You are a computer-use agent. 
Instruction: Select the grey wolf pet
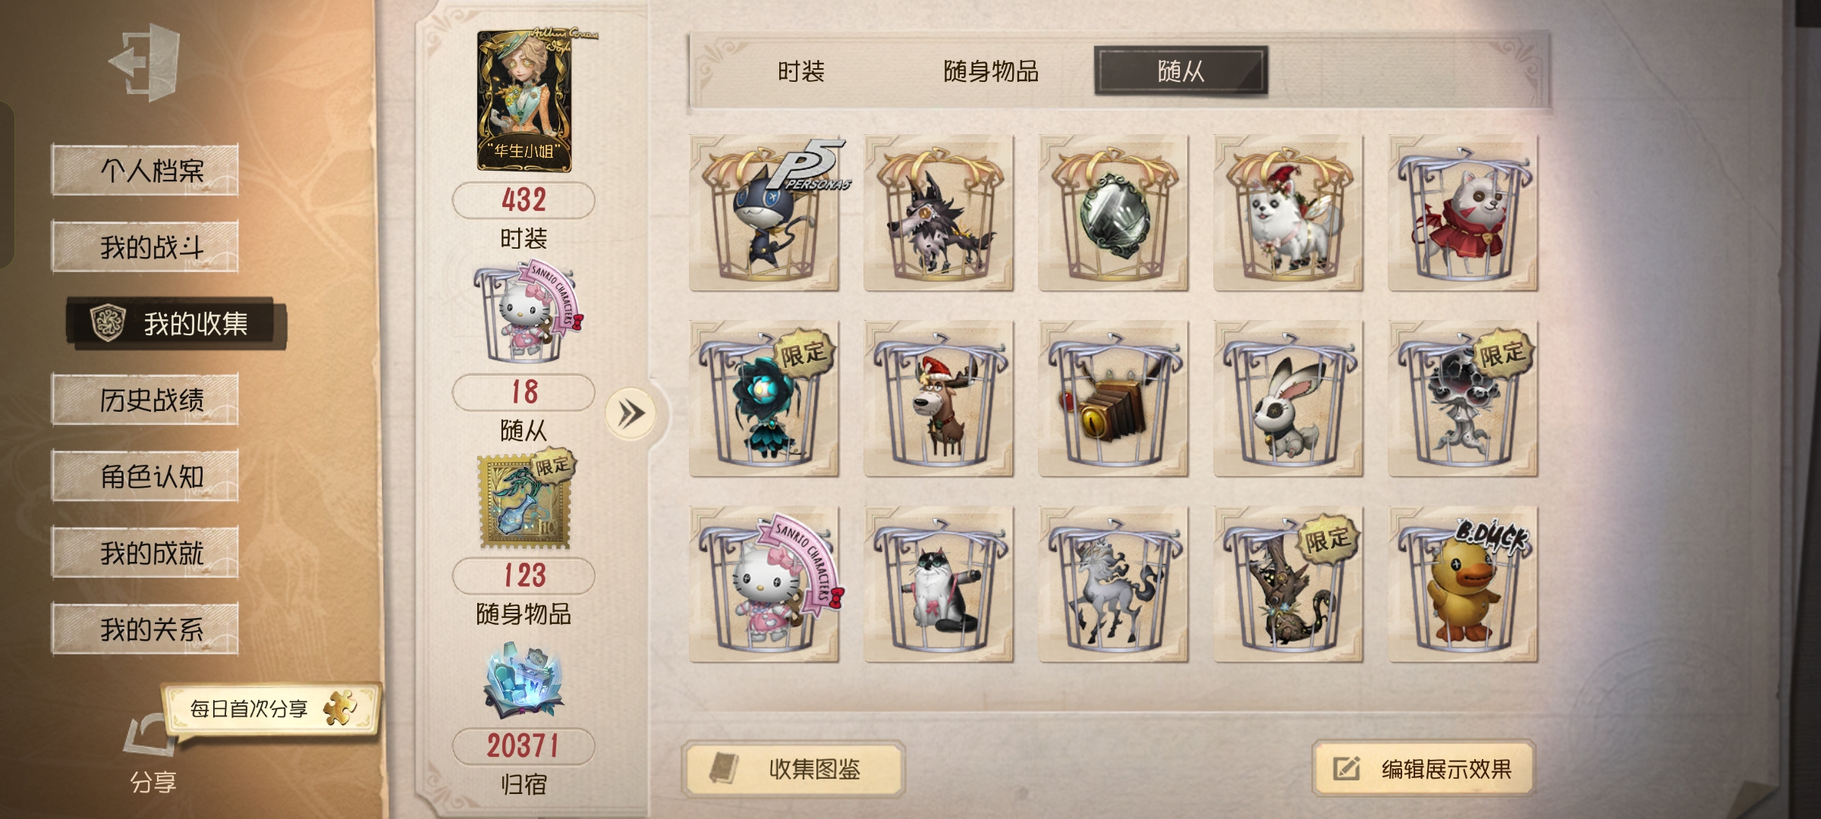939,213
